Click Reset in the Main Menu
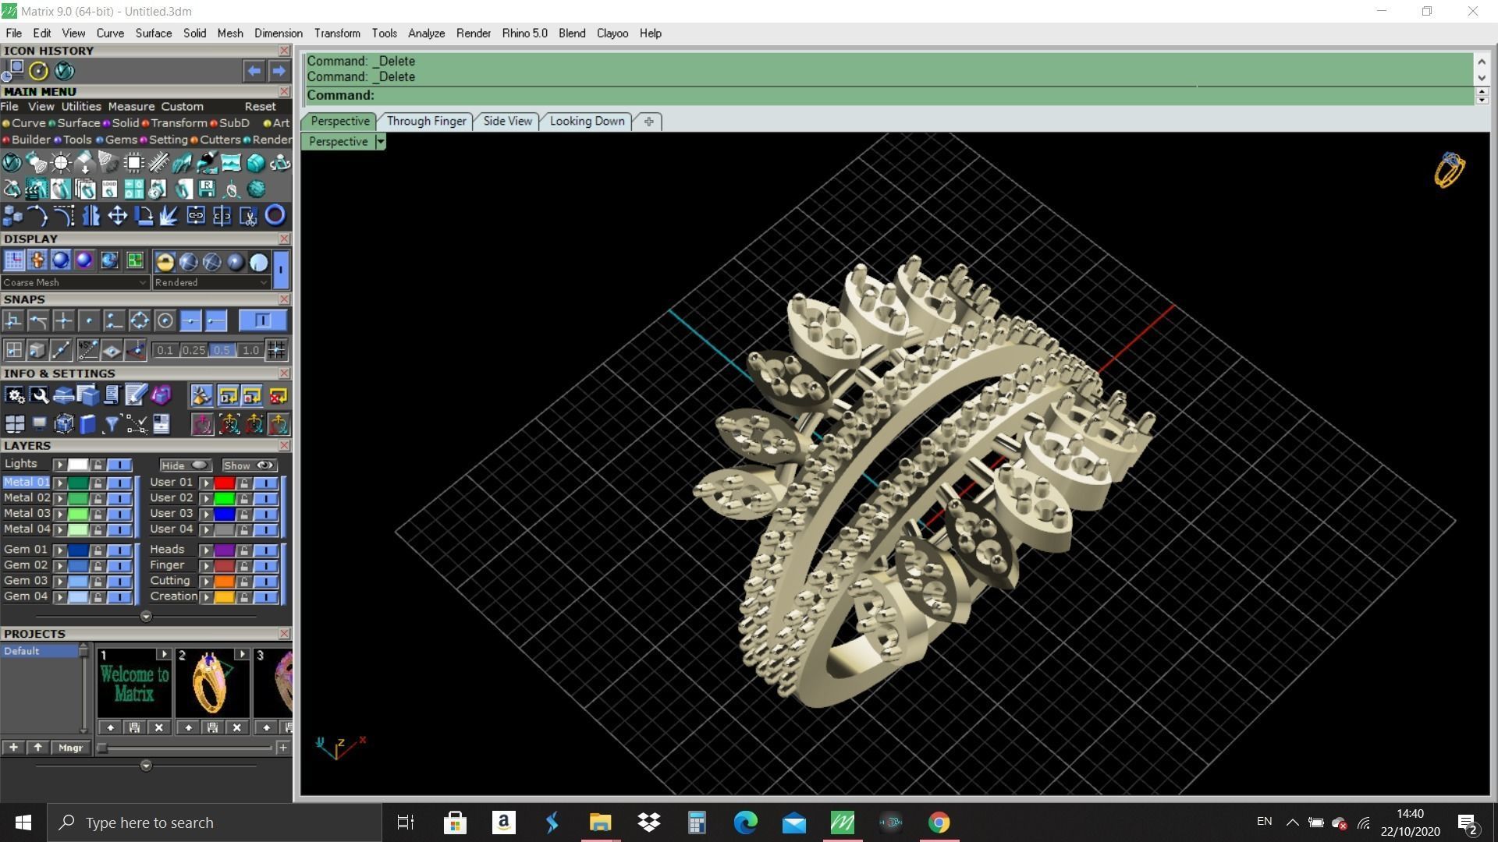Image resolution: width=1498 pixels, height=842 pixels. pyautogui.click(x=260, y=106)
